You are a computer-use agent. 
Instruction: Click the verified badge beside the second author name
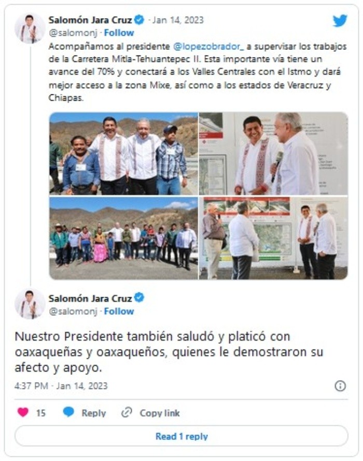click(x=139, y=298)
